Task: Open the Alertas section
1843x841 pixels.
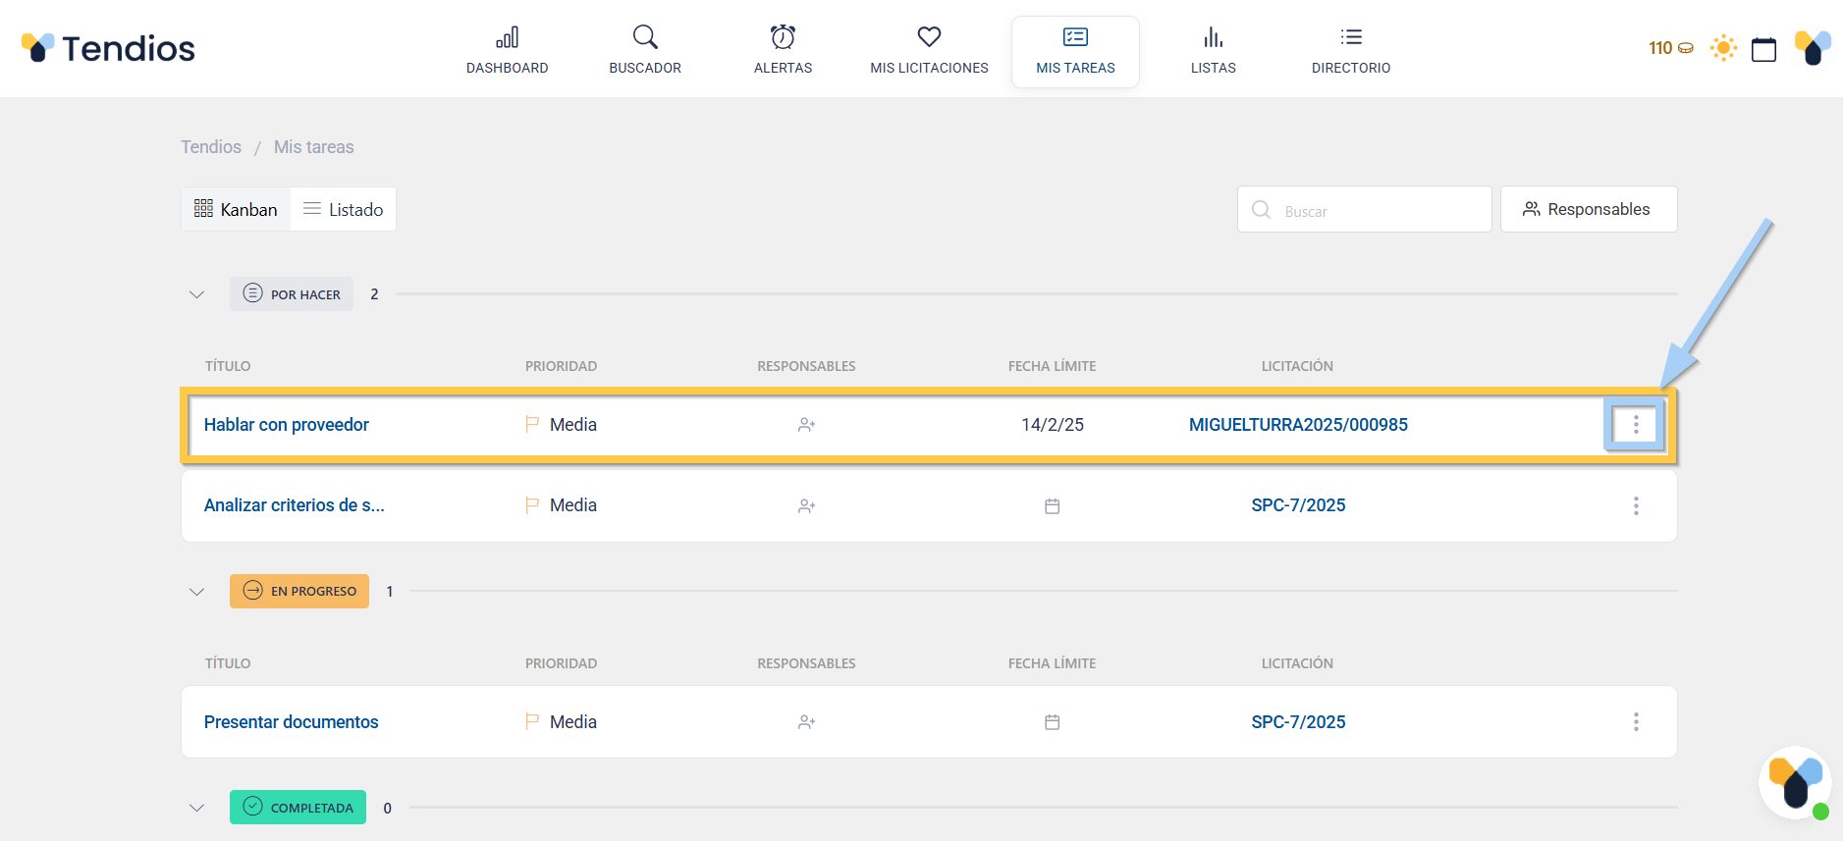Action: tap(783, 51)
